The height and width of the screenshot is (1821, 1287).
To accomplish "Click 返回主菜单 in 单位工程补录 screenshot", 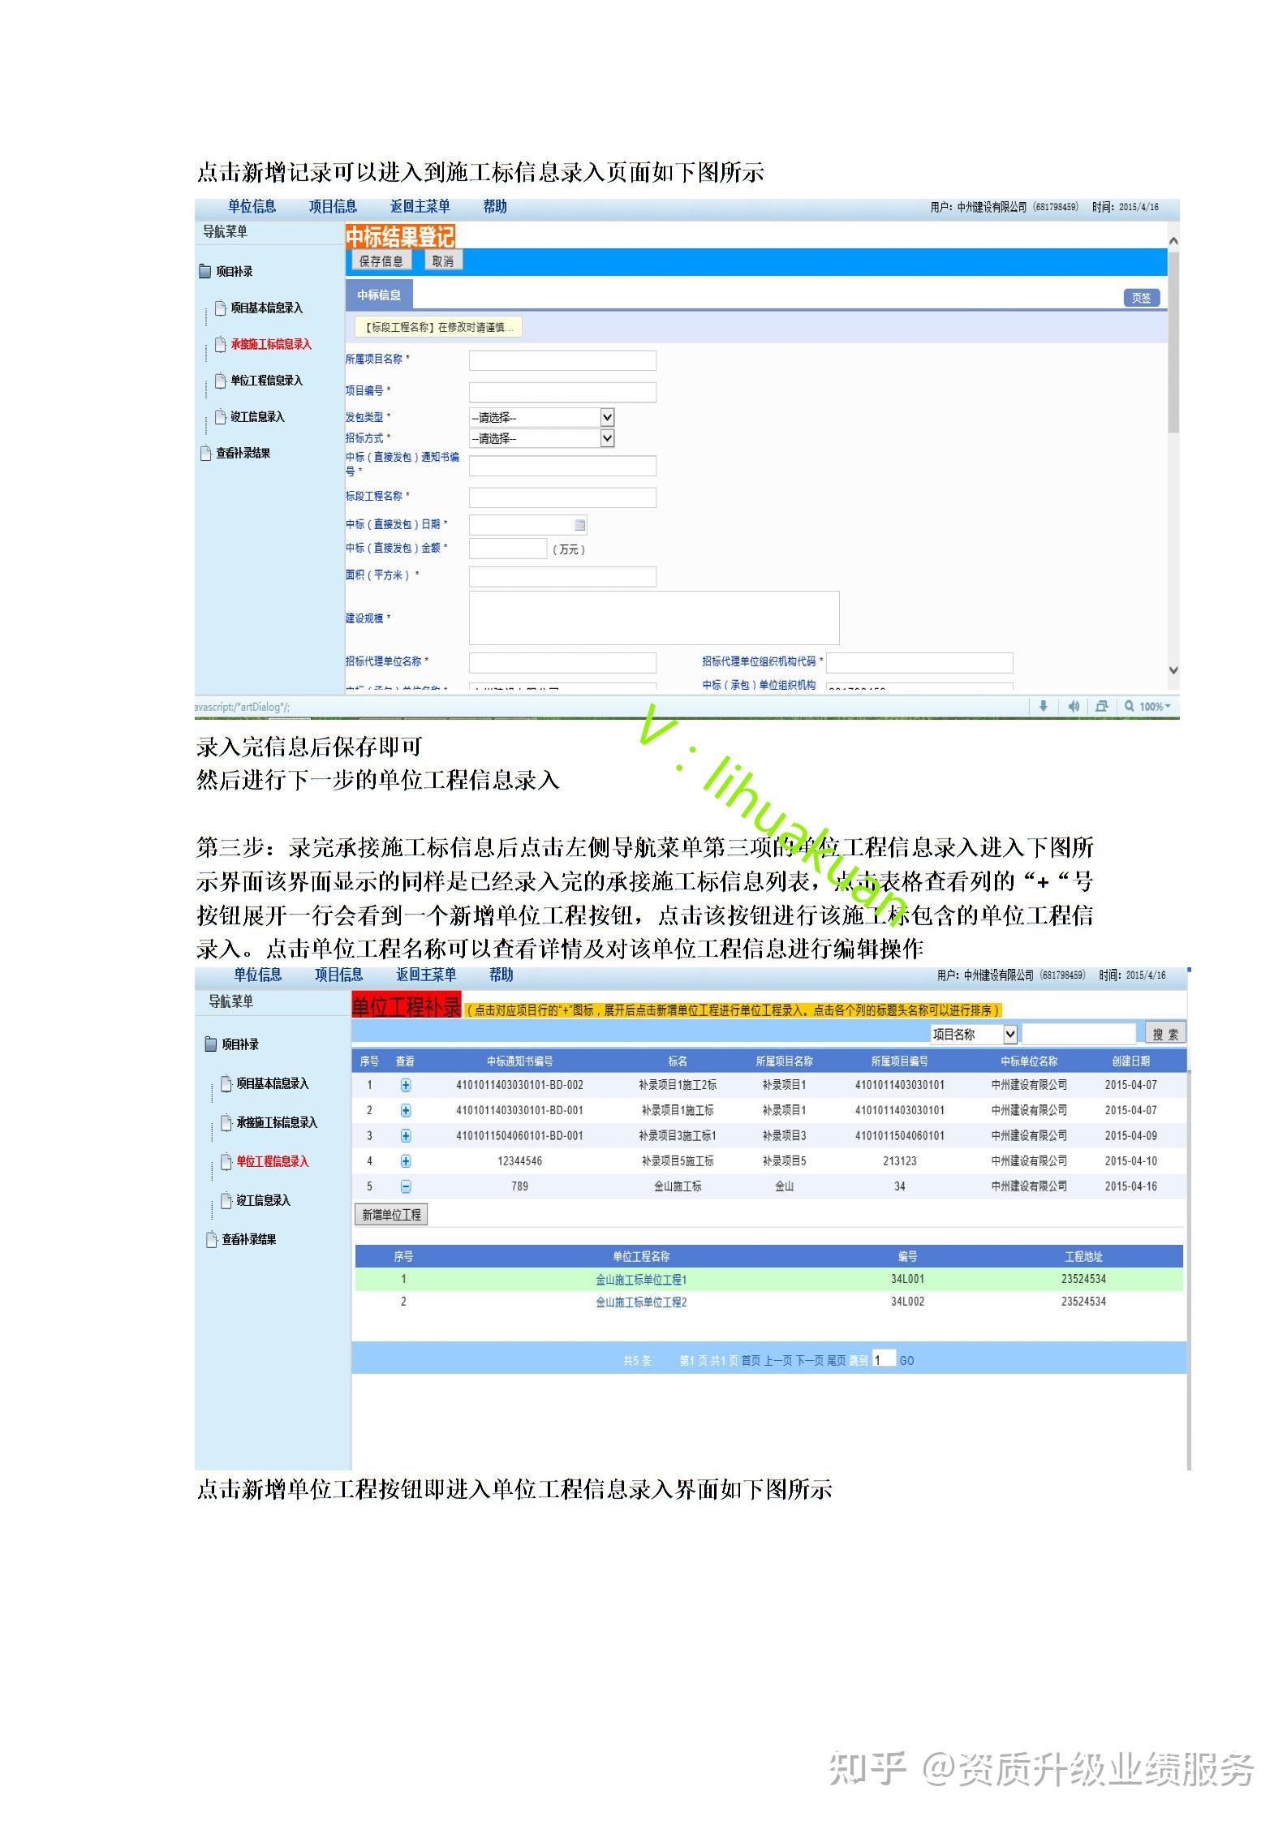I will click(x=426, y=975).
